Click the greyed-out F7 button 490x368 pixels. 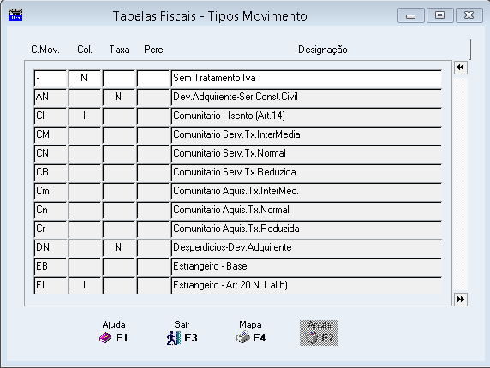click(319, 333)
